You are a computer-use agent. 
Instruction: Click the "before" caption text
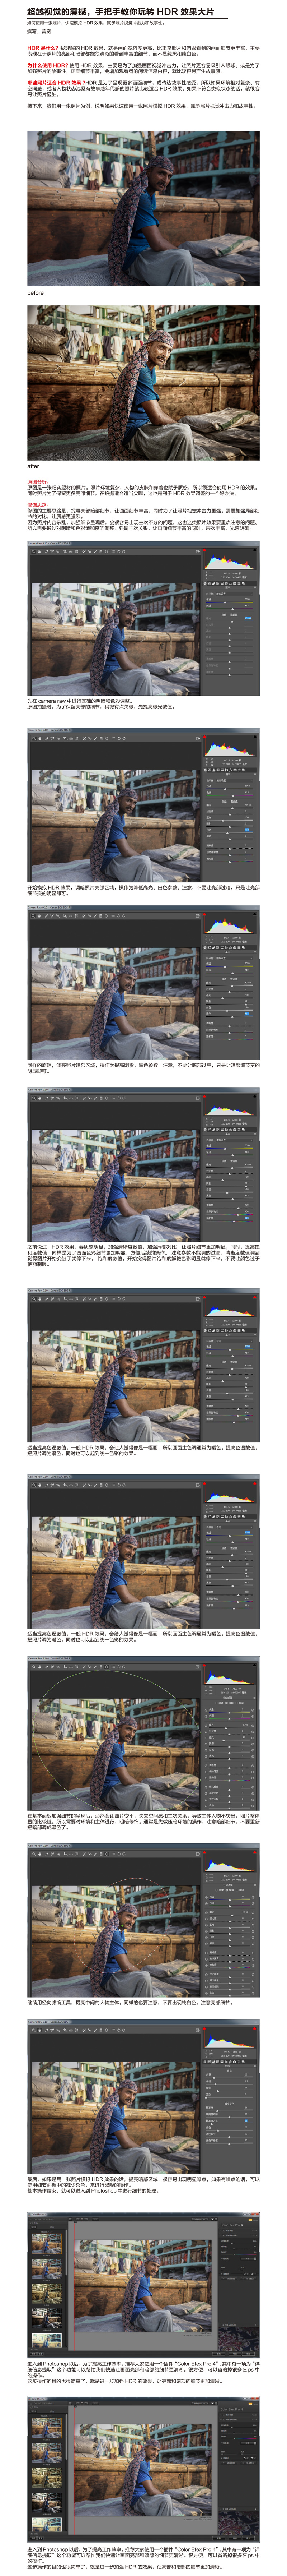point(35,293)
